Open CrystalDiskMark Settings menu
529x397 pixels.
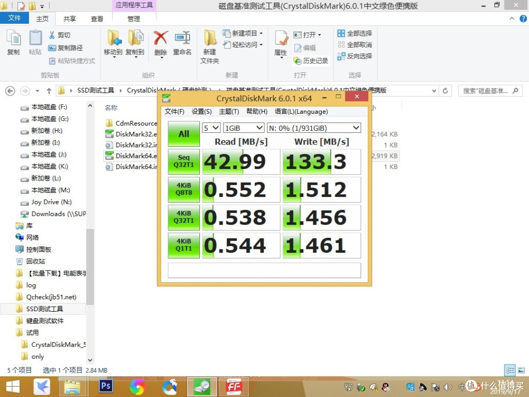(201, 112)
